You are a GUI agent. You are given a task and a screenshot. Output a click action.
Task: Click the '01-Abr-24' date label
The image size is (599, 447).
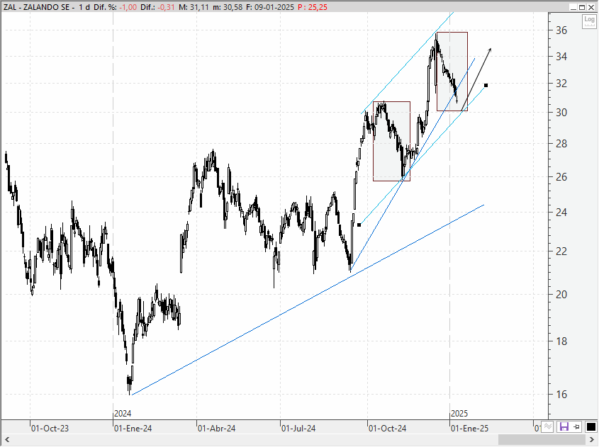coord(217,429)
